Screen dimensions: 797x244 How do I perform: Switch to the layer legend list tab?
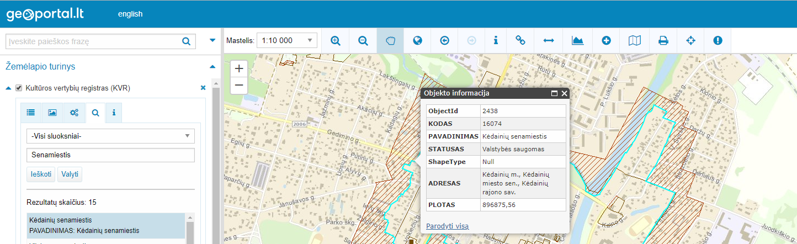point(31,113)
